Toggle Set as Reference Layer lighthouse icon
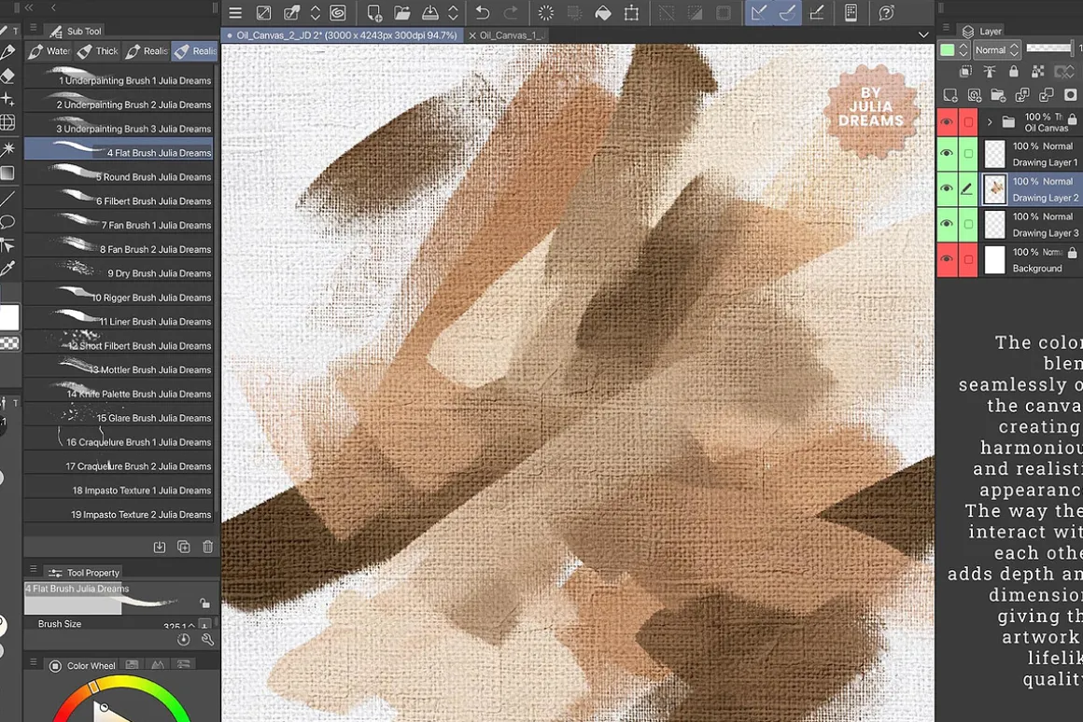Screen dimensions: 1083x722 pos(990,71)
